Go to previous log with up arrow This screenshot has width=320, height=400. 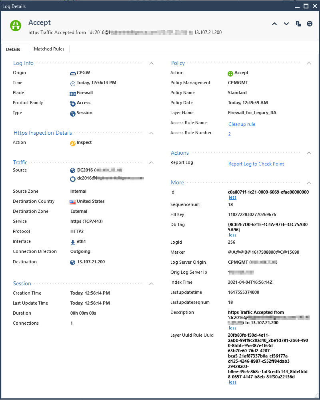point(274,24)
